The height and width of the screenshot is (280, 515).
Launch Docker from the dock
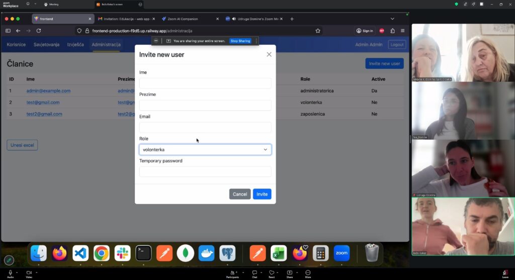pyautogui.click(x=206, y=253)
